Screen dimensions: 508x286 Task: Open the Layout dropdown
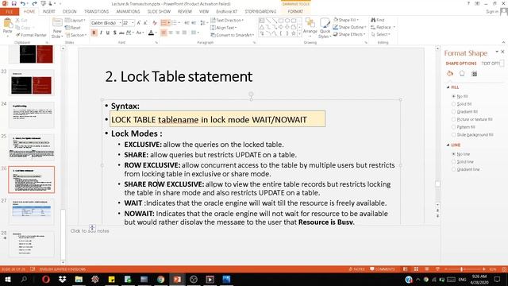75,20
